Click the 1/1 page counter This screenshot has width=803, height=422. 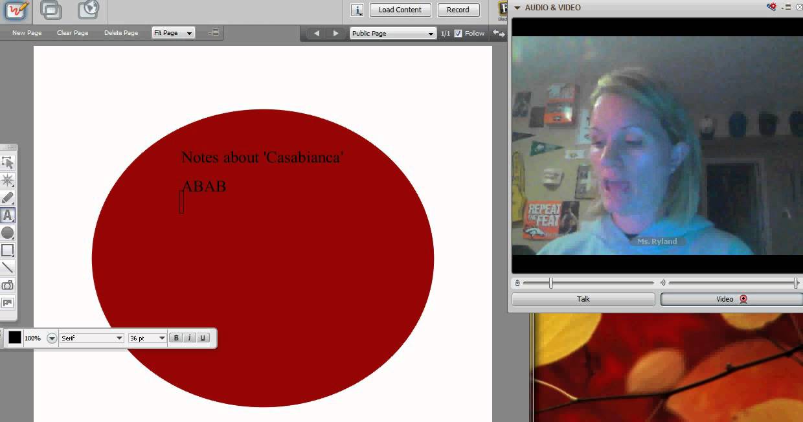pyautogui.click(x=446, y=34)
